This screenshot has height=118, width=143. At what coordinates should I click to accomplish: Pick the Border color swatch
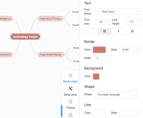[99, 50]
